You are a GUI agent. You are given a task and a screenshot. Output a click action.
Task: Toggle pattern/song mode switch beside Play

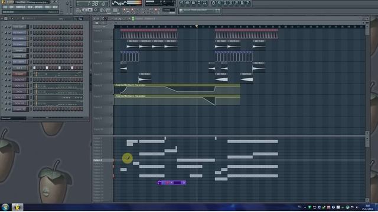pos(78,10)
